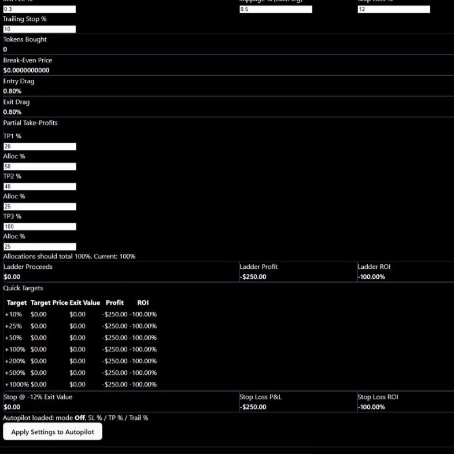This screenshot has width=454, height=454.
Task: Click the ROI column header in Quick Targets
Action: click(143, 302)
